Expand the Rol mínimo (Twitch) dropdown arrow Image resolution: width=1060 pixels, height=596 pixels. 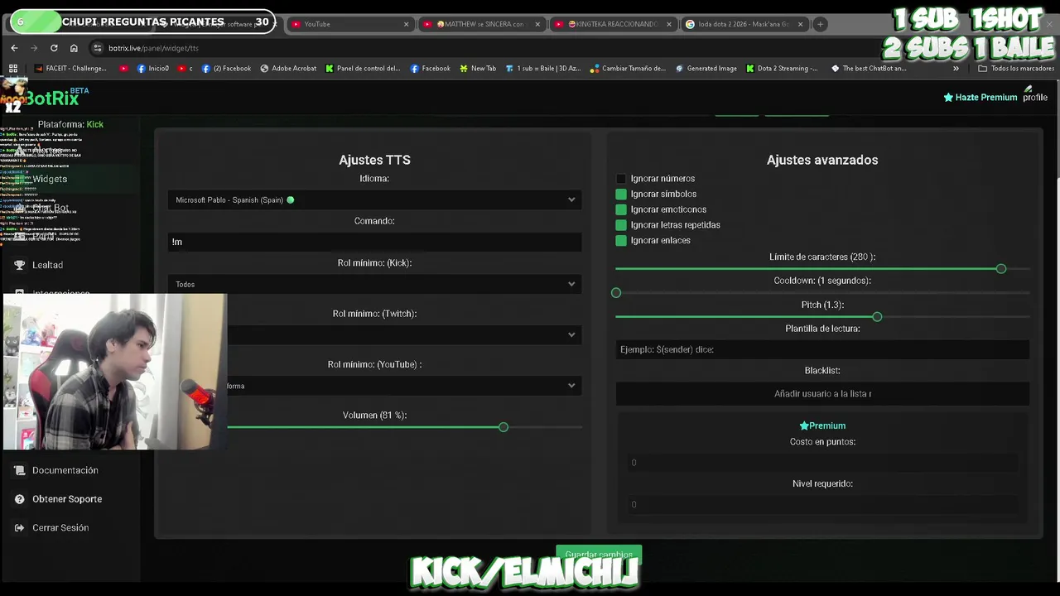571,334
